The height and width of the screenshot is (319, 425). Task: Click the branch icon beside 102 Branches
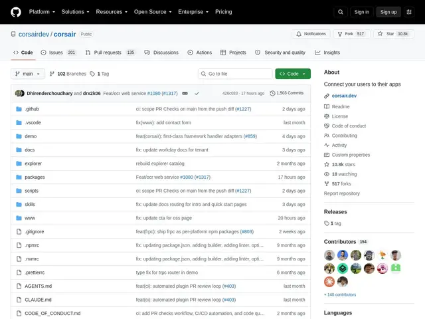point(52,74)
